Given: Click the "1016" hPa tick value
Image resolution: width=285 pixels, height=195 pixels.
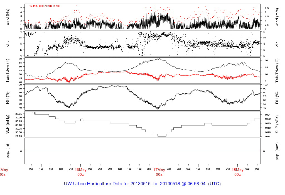Looking at the screenshot, I should point(268,132).
